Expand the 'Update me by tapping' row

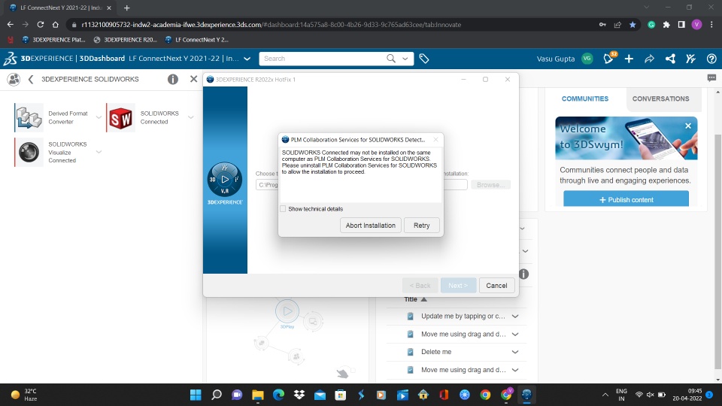pos(515,317)
